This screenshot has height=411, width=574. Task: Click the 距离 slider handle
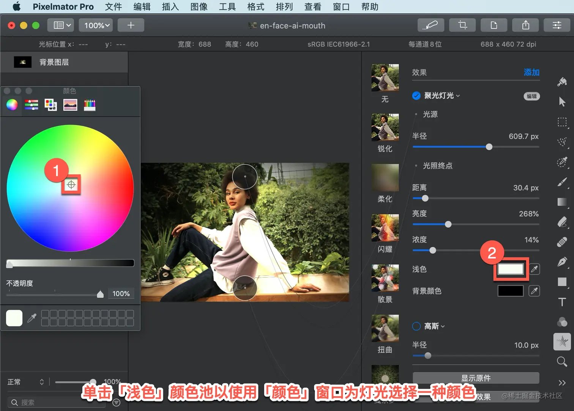pos(425,198)
